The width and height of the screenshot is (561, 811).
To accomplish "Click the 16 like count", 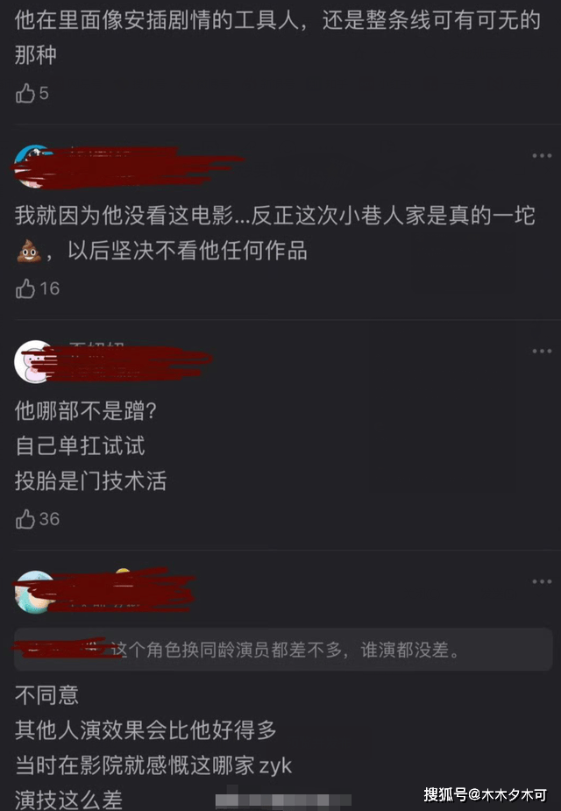I will [50, 288].
